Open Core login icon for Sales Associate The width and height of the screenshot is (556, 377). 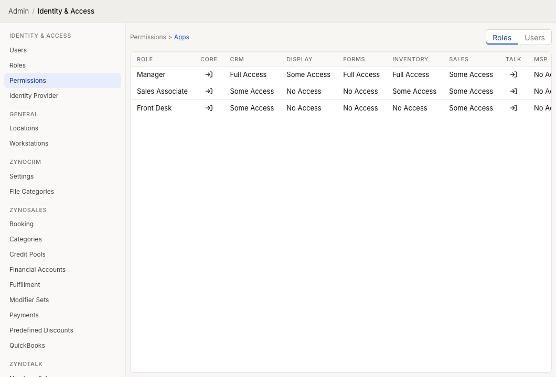(209, 91)
